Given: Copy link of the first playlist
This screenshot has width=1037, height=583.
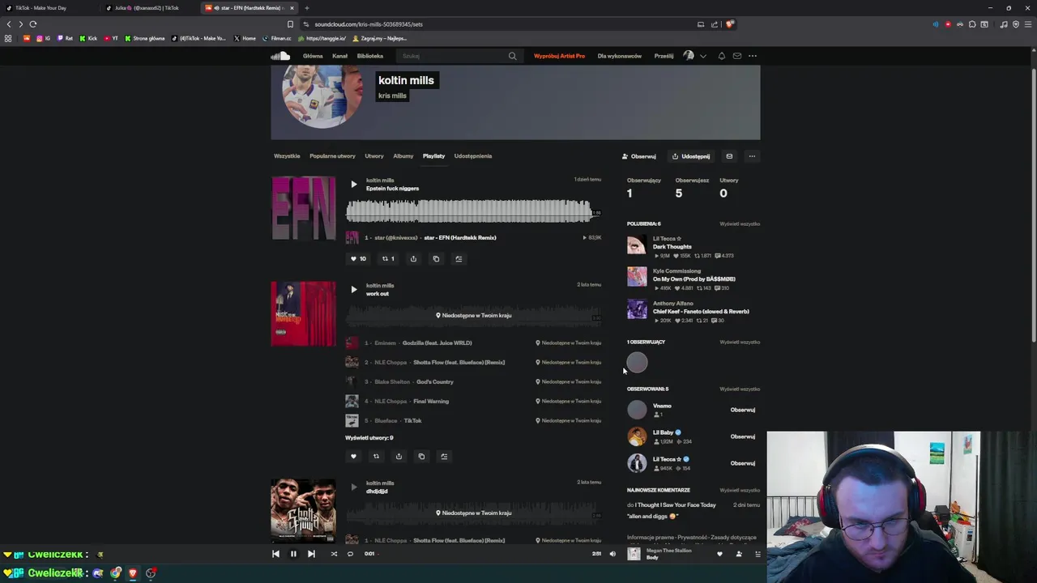Looking at the screenshot, I should coord(436,258).
